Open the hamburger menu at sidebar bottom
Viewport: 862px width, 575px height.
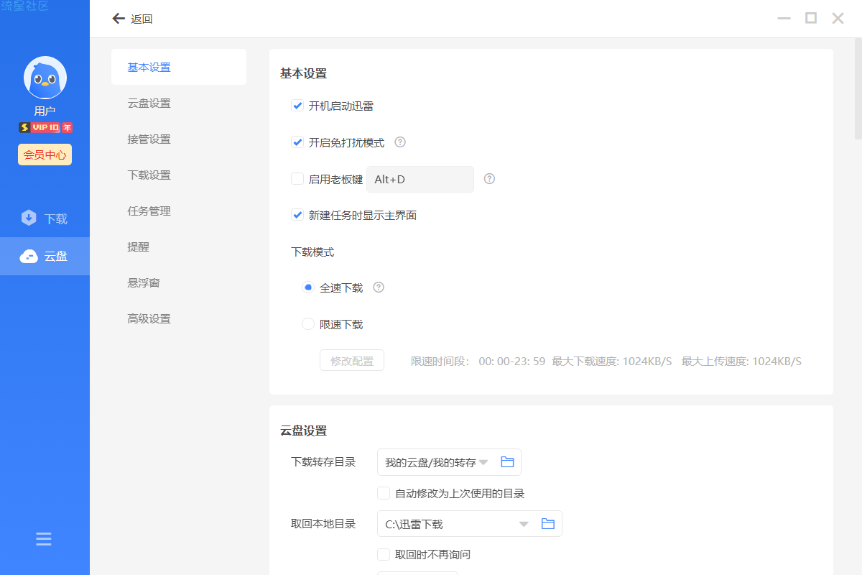pos(44,539)
